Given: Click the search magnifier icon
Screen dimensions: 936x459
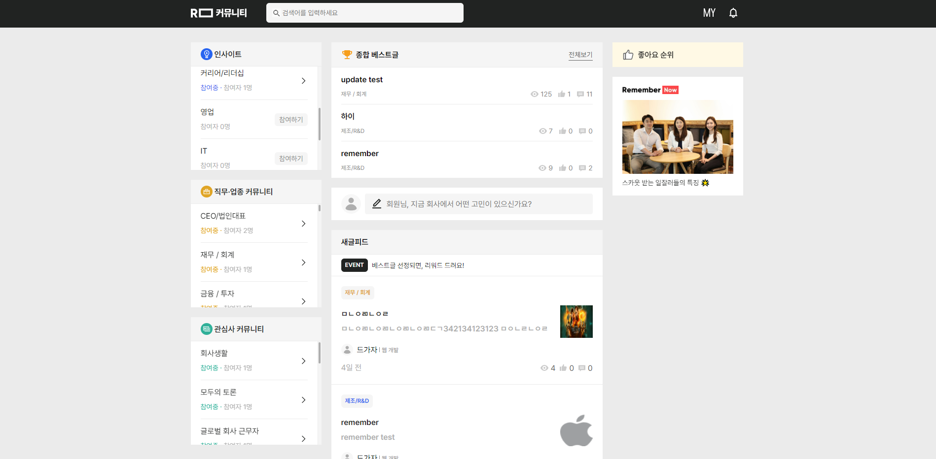Looking at the screenshot, I should [277, 13].
